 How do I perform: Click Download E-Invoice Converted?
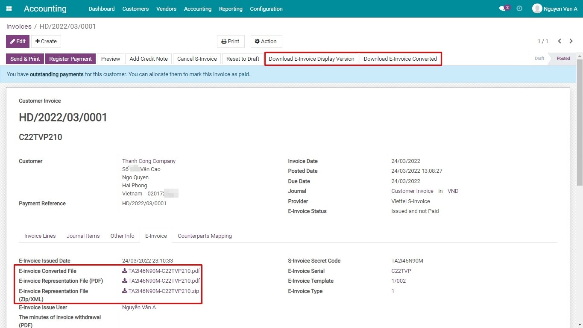pyautogui.click(x=400, y=59)
